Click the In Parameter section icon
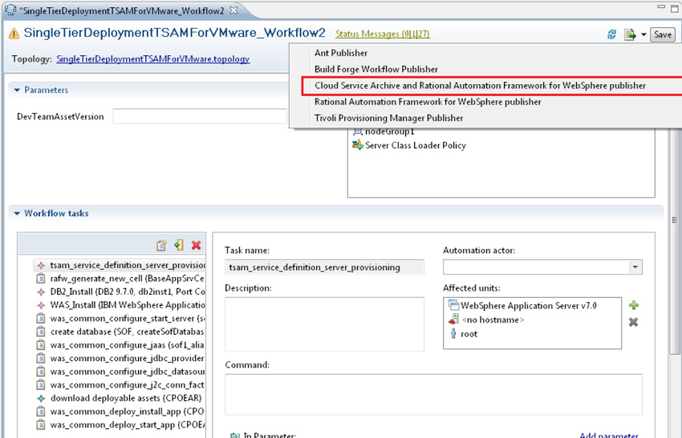This screenshot has height=438, width=682. [x=235, y=435]
